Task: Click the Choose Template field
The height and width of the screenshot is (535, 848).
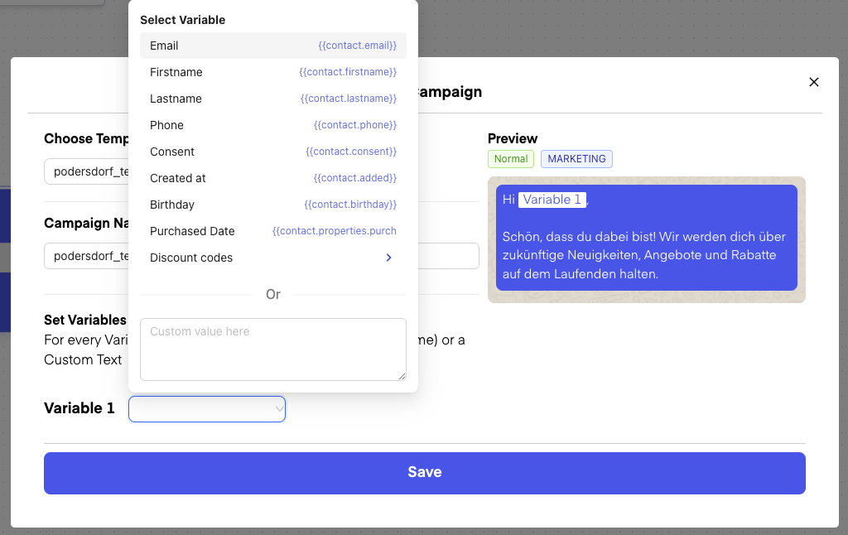Action: coord(87,172)
